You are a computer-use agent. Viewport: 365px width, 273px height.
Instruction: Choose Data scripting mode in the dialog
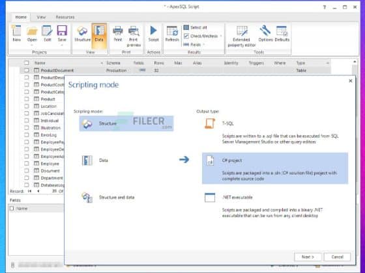(95, 161)
